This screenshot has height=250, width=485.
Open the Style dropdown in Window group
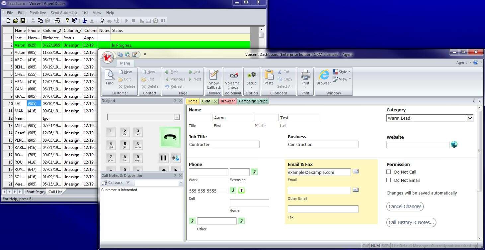point(342,72)
